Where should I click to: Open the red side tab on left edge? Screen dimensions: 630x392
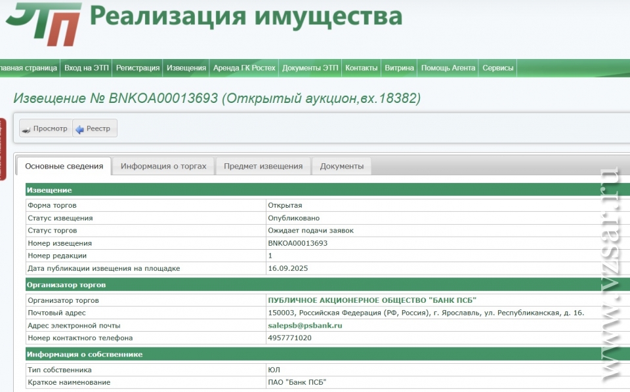3,148
